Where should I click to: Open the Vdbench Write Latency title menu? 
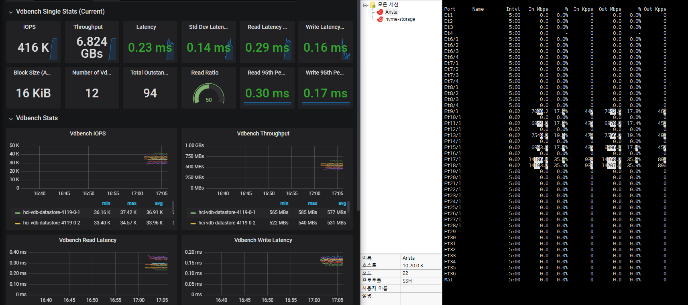click(x=263, y=240)
